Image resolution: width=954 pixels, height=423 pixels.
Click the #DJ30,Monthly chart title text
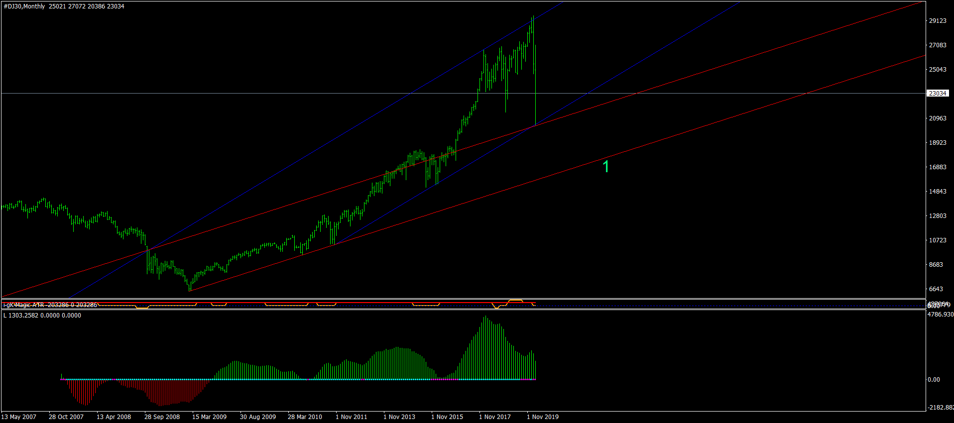click(24, 6)
